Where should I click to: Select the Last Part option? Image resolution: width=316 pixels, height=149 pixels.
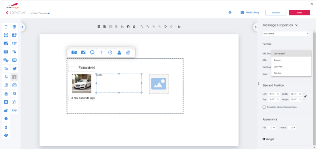tap(291, 66)
